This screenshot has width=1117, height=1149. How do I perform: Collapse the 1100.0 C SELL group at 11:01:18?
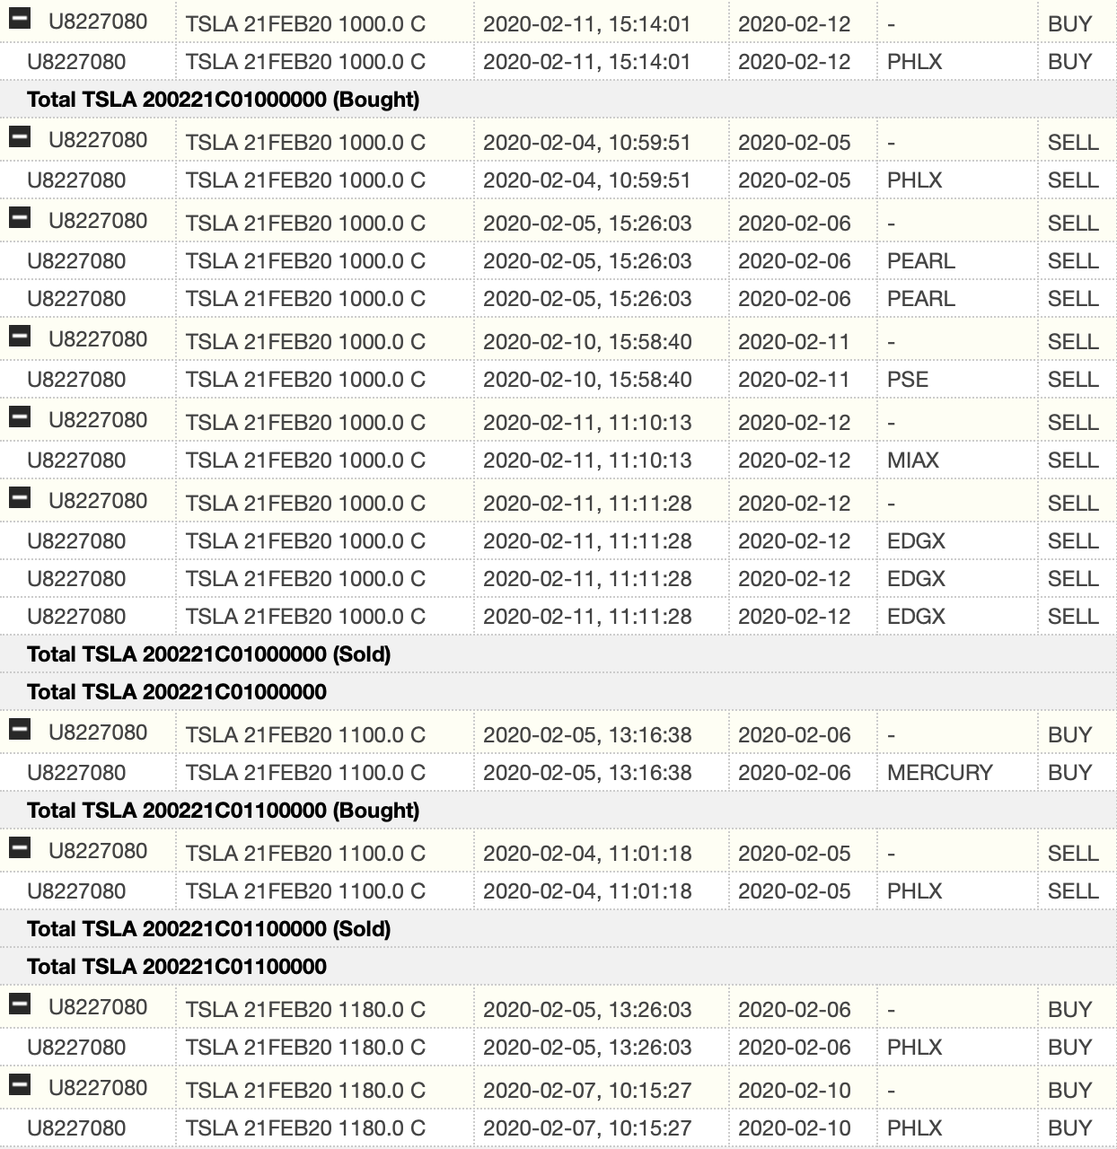pyautogui.click(x=19, y=848)
